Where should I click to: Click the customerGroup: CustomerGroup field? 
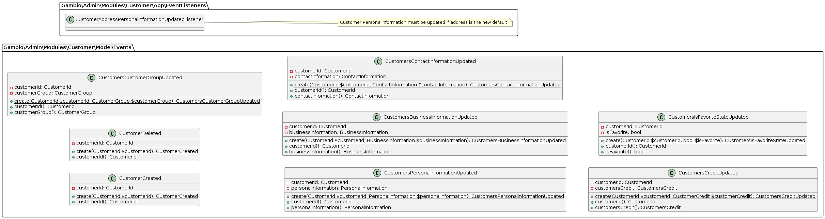pos(53,93)
